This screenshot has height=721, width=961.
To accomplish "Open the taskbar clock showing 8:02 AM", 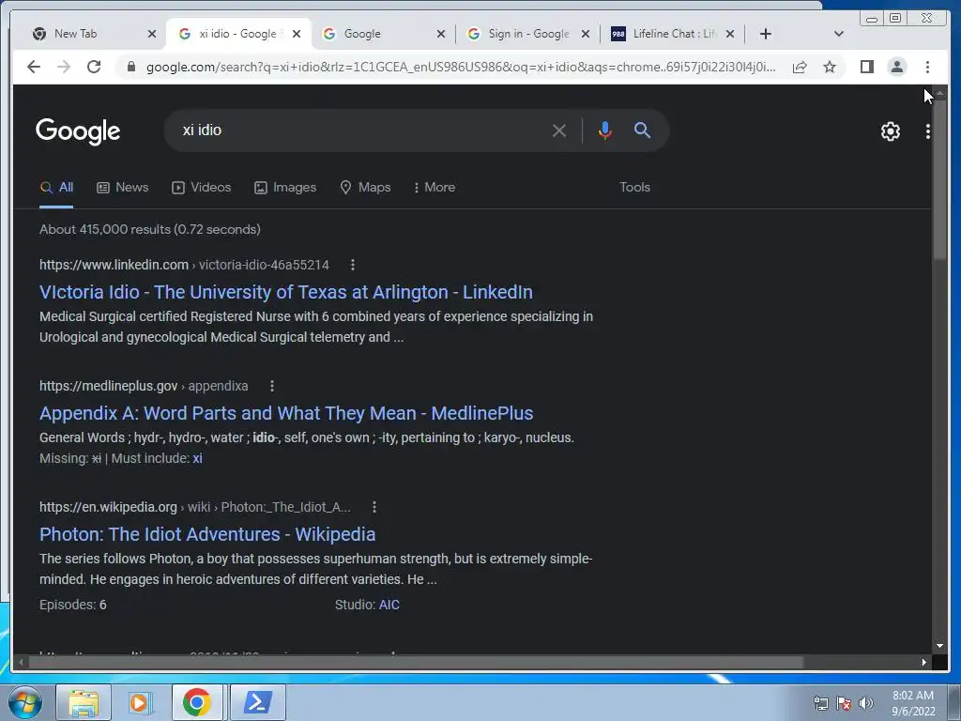I will (913, 703).
